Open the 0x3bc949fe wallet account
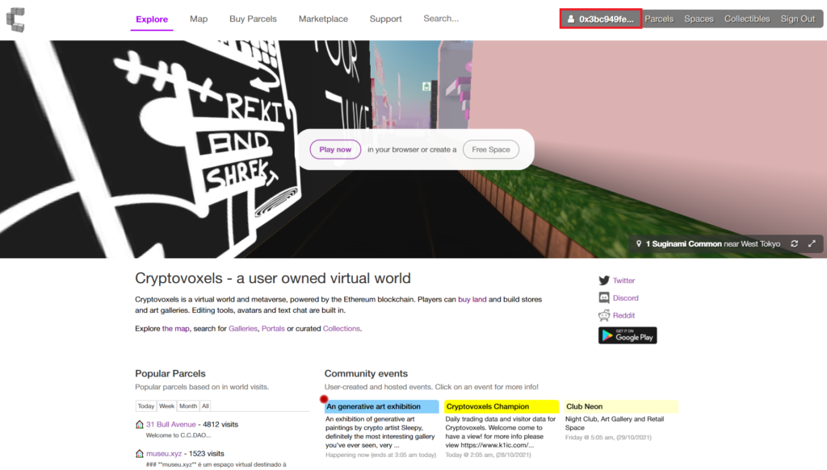Screen dimensions: 827x470 [601, 19]
